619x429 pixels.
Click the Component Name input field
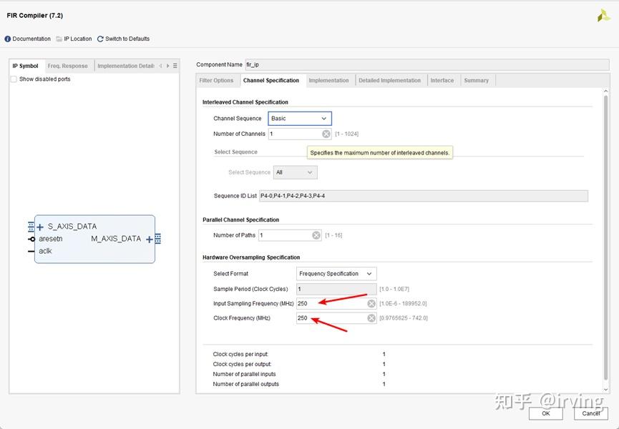pos(427,64)
